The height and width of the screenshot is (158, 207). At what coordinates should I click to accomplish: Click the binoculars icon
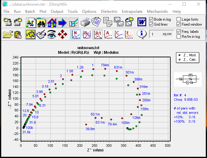(41, 22)
